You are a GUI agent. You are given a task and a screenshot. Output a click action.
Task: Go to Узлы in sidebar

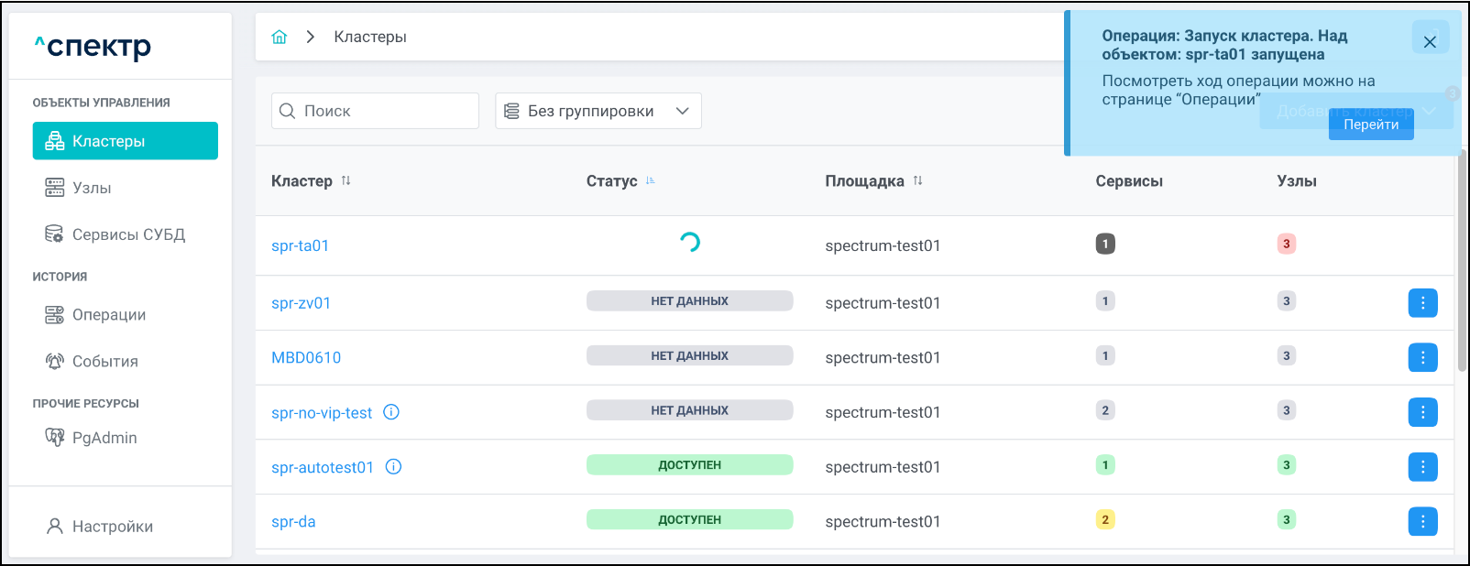[92, 188]
